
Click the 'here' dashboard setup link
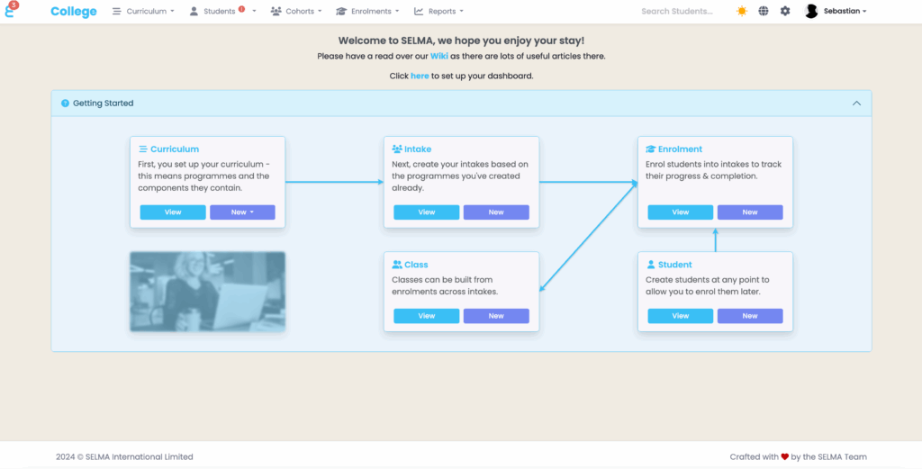(x=420, y=76)
